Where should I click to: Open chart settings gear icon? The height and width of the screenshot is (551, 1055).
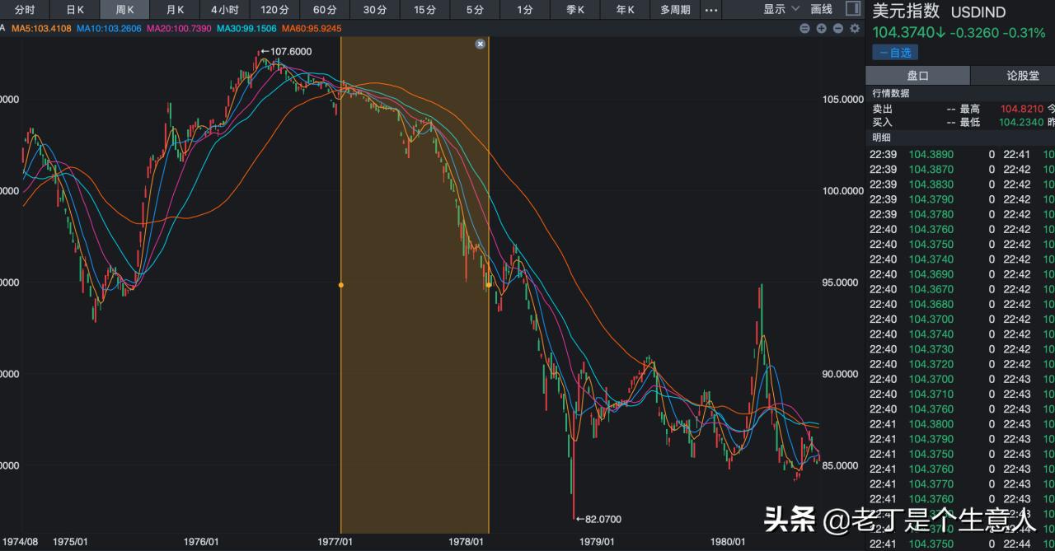coord(855,28)
